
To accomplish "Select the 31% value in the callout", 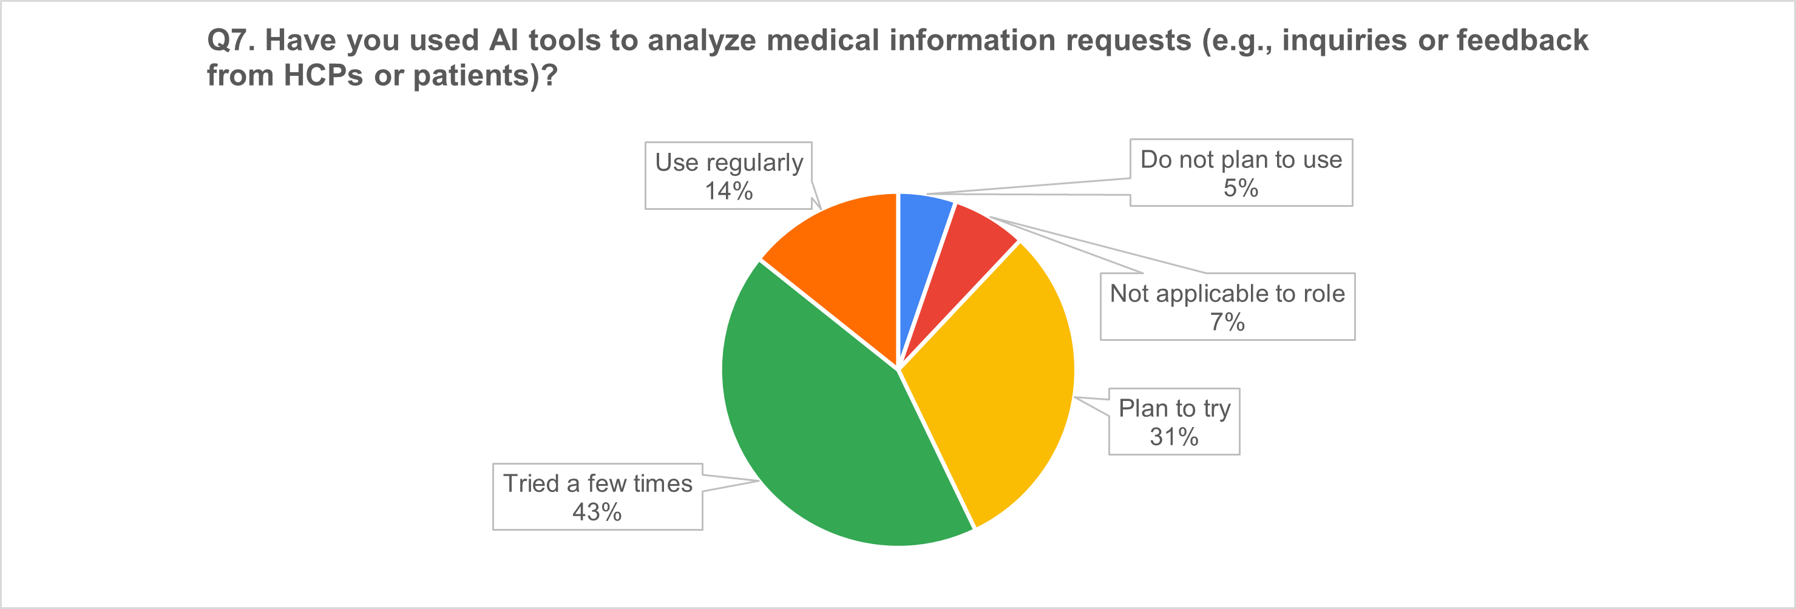I will pos(1174,437).
